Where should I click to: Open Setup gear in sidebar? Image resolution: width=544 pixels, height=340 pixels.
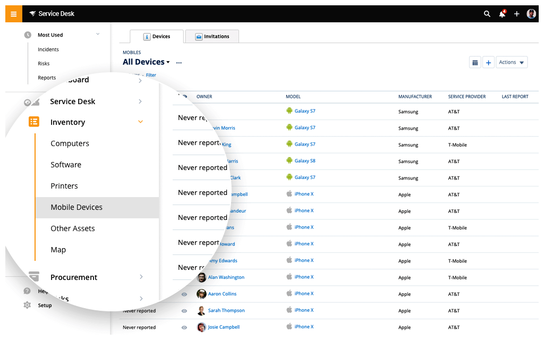27,305
